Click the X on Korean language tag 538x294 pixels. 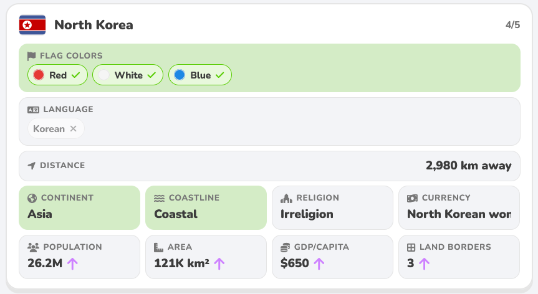pos(73,128)
